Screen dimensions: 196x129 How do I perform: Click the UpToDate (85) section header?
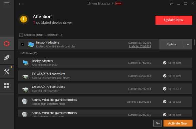tap(29, 53)
